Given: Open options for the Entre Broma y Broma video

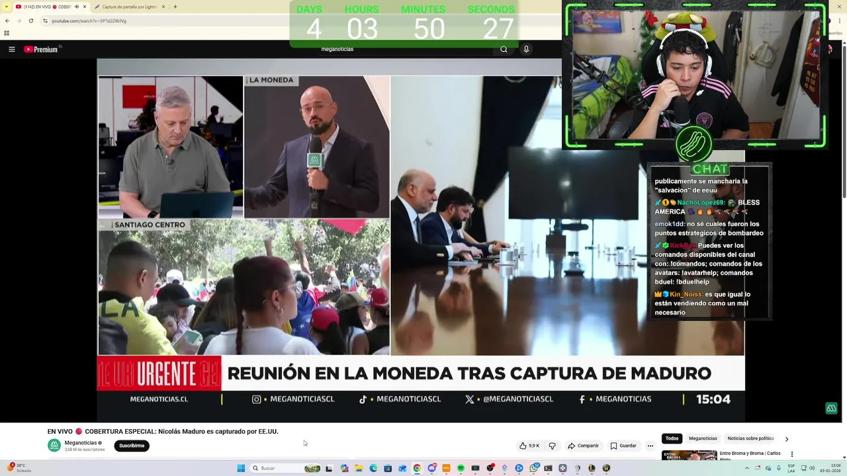Looking at the screenshot, I should (x=792, y=454).
